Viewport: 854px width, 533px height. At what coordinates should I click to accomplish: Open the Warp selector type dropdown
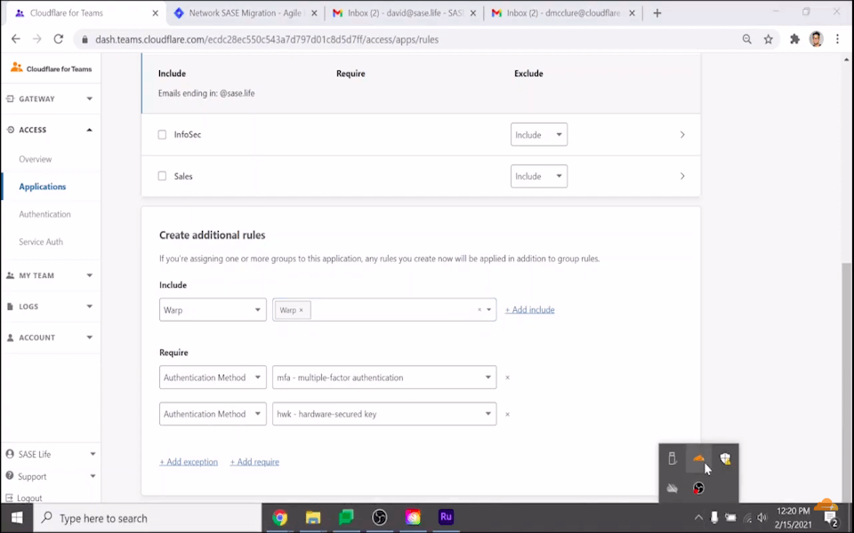pos(213,309)
